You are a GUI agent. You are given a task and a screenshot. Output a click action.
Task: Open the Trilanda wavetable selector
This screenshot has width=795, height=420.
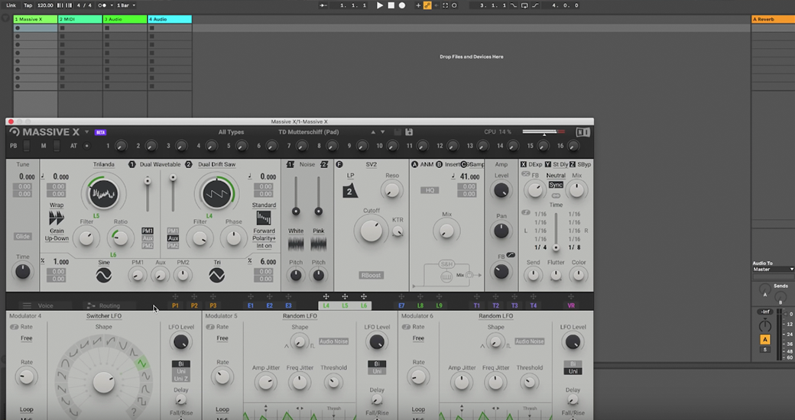[103, 165]
